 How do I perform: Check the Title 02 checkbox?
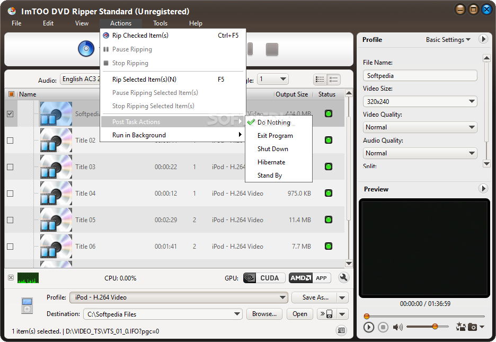tap(10, 140)
